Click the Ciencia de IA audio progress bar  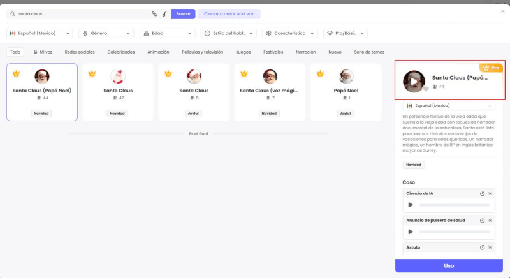[454, 205]
